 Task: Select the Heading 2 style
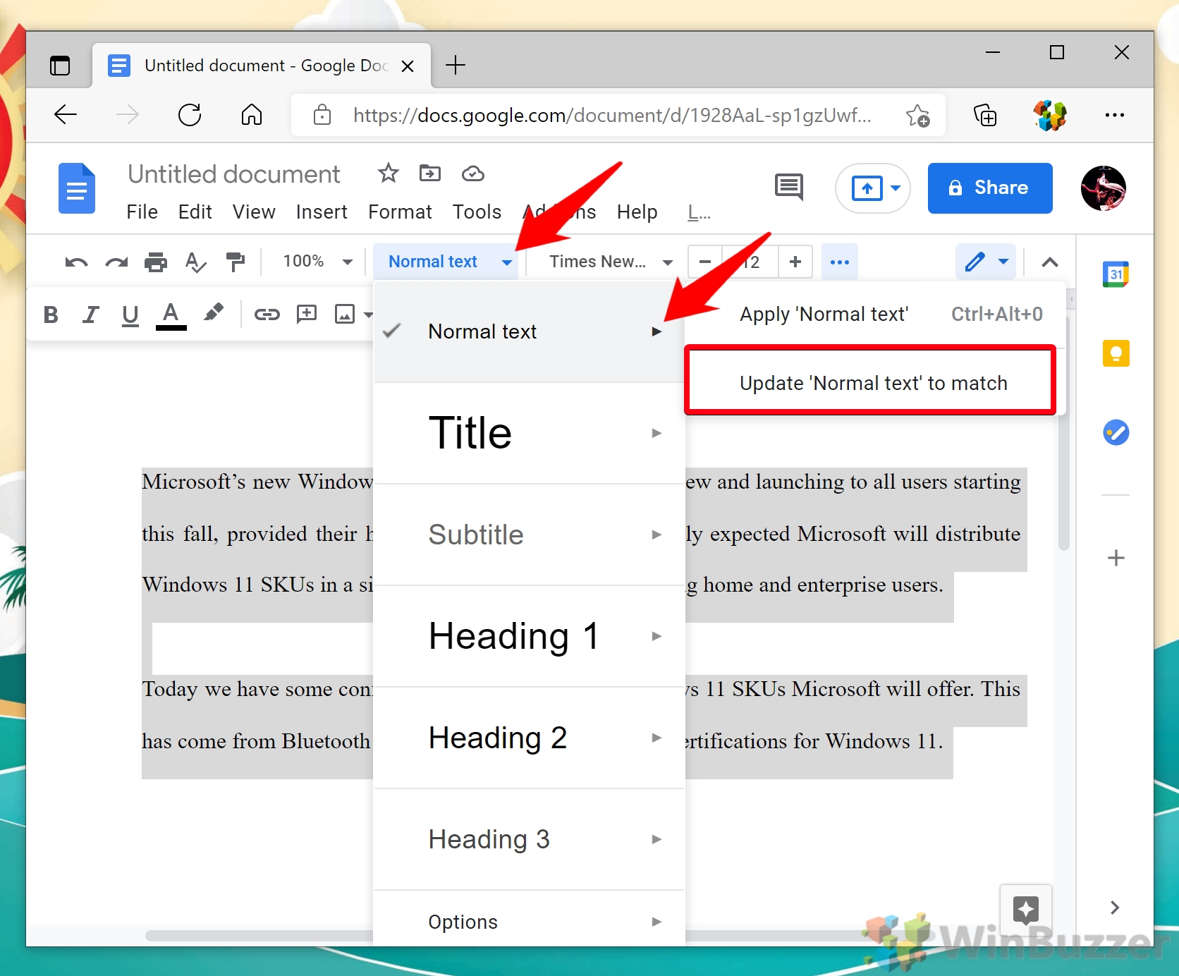click(529, 738)
